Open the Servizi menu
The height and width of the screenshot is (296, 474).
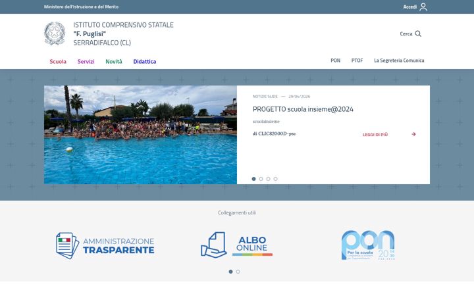point(86,61)
